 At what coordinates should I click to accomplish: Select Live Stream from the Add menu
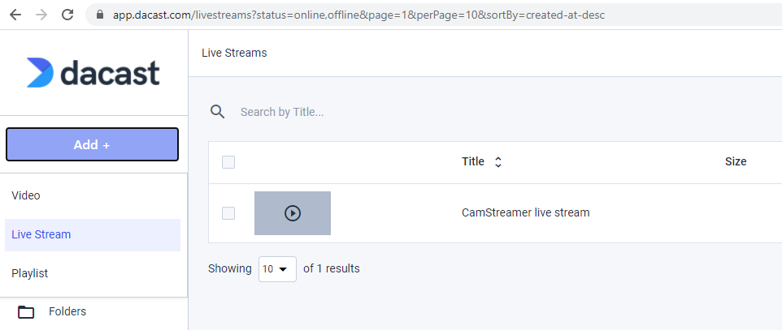[x=41, y=234]
